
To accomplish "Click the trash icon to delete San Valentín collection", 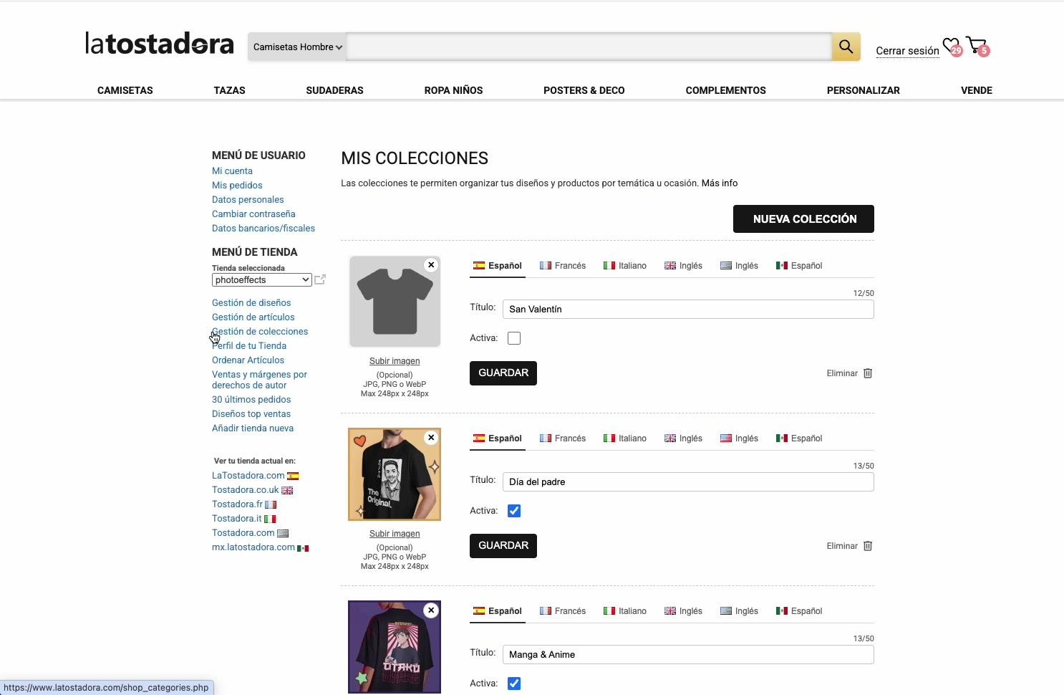I will [867, 373].
